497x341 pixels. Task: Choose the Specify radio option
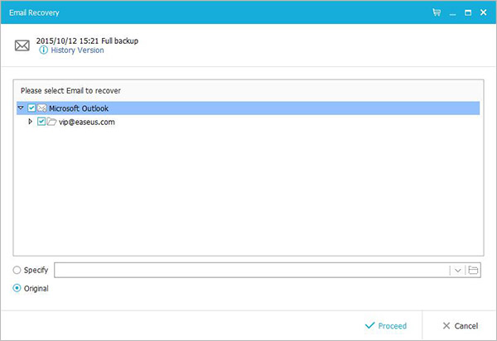tap(17, 270)
